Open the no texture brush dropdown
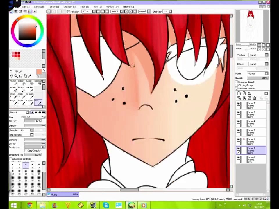Image resolution: width=279 pixels, height=209 pixels. [22, 135]
